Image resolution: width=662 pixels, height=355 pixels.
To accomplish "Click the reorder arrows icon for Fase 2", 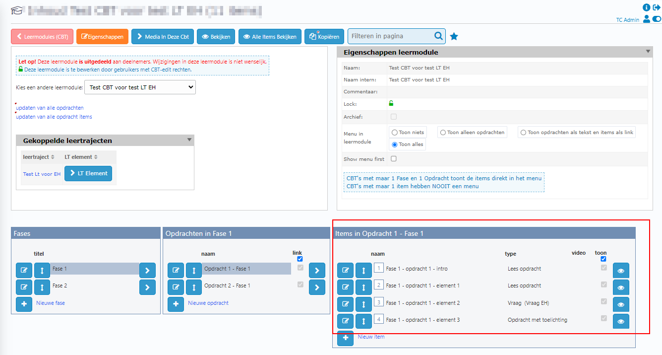I will click(x=42, y=287).
